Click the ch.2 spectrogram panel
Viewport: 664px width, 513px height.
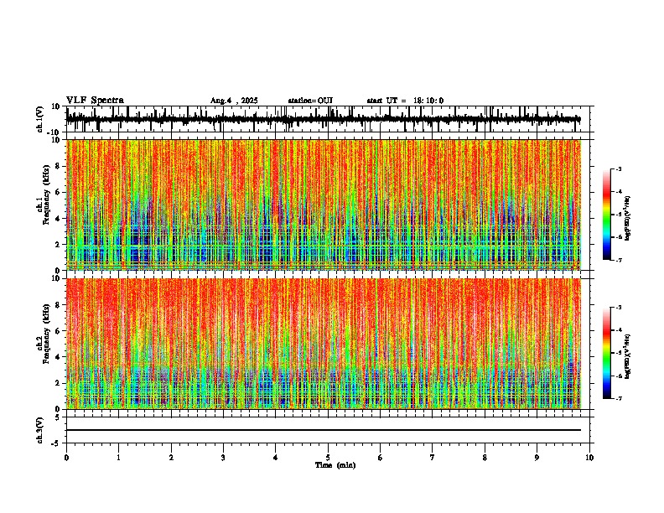(324, 344)
